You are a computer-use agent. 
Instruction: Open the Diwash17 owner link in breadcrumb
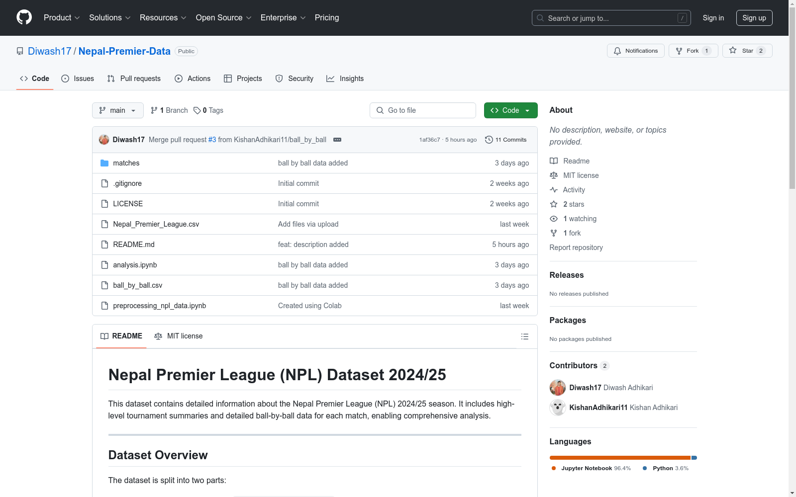50,51
